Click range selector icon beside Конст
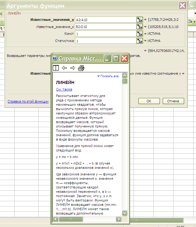The image size is (196, 227). click(x=139, y=34)
